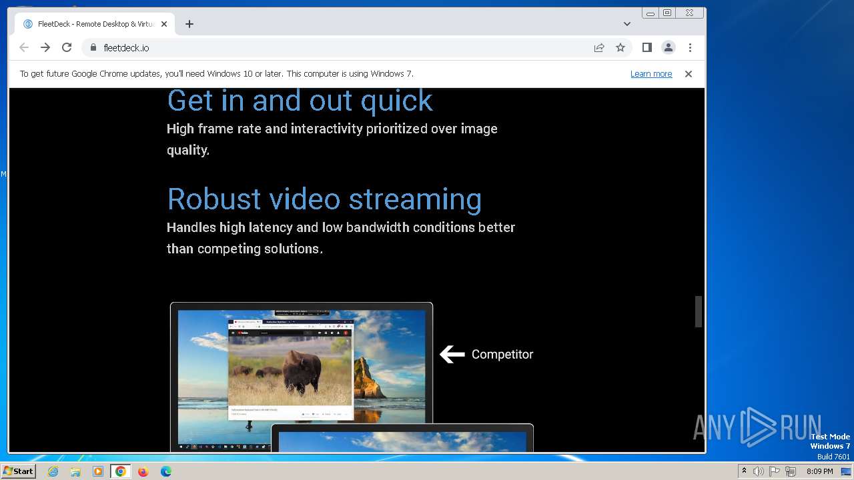The height and width of the screenshot is (480, 854).
Task: Launch Firefox from taskbar
Action: point(143,471)
